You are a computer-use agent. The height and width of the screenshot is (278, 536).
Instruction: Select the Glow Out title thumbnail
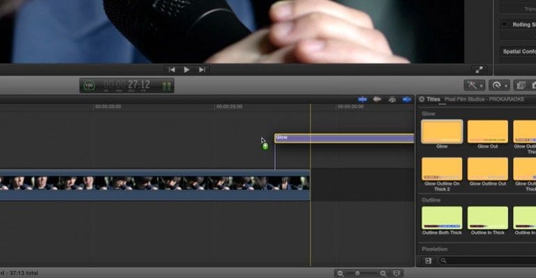487,131
